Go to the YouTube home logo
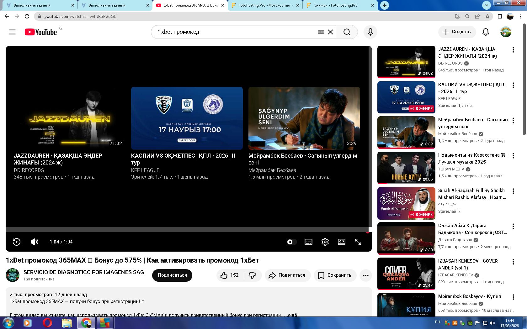The width and height of the screenshot is (527, 329). 41,32
